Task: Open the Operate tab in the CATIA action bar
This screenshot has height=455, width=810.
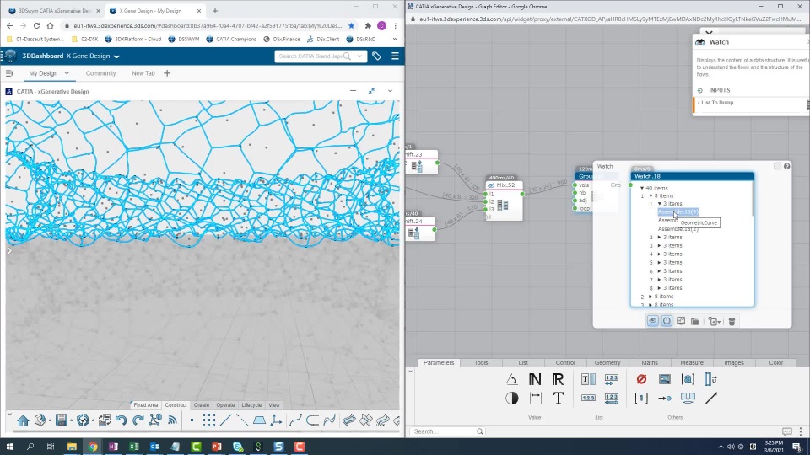Action: (226, 405)
